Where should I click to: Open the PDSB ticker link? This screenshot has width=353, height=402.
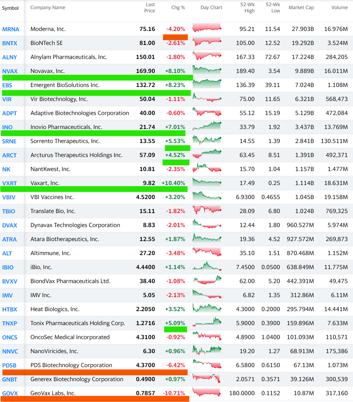coord(9,366)
